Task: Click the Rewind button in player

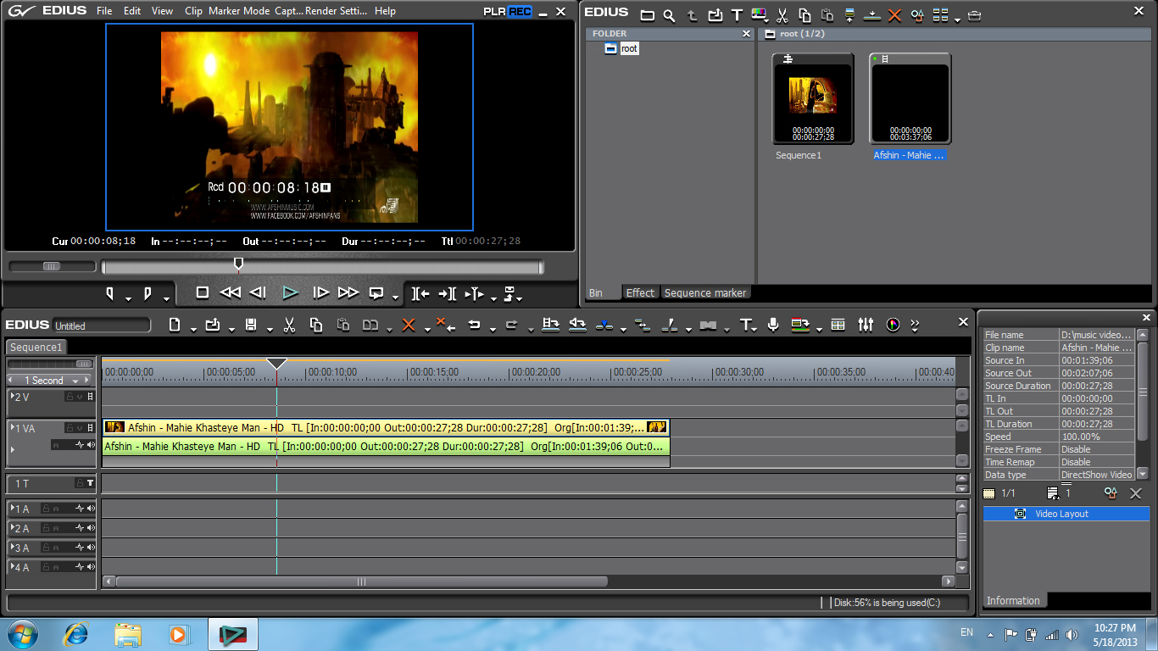Action: (x=230, y=292)
